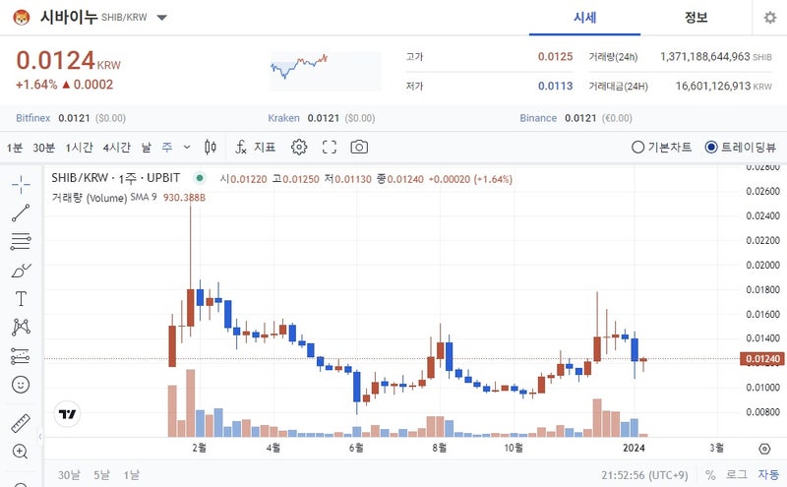Toggle fullscreen chart mode

[330, 148]
